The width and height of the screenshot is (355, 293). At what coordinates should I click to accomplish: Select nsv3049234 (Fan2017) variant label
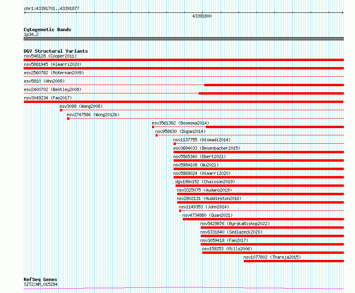48,98
